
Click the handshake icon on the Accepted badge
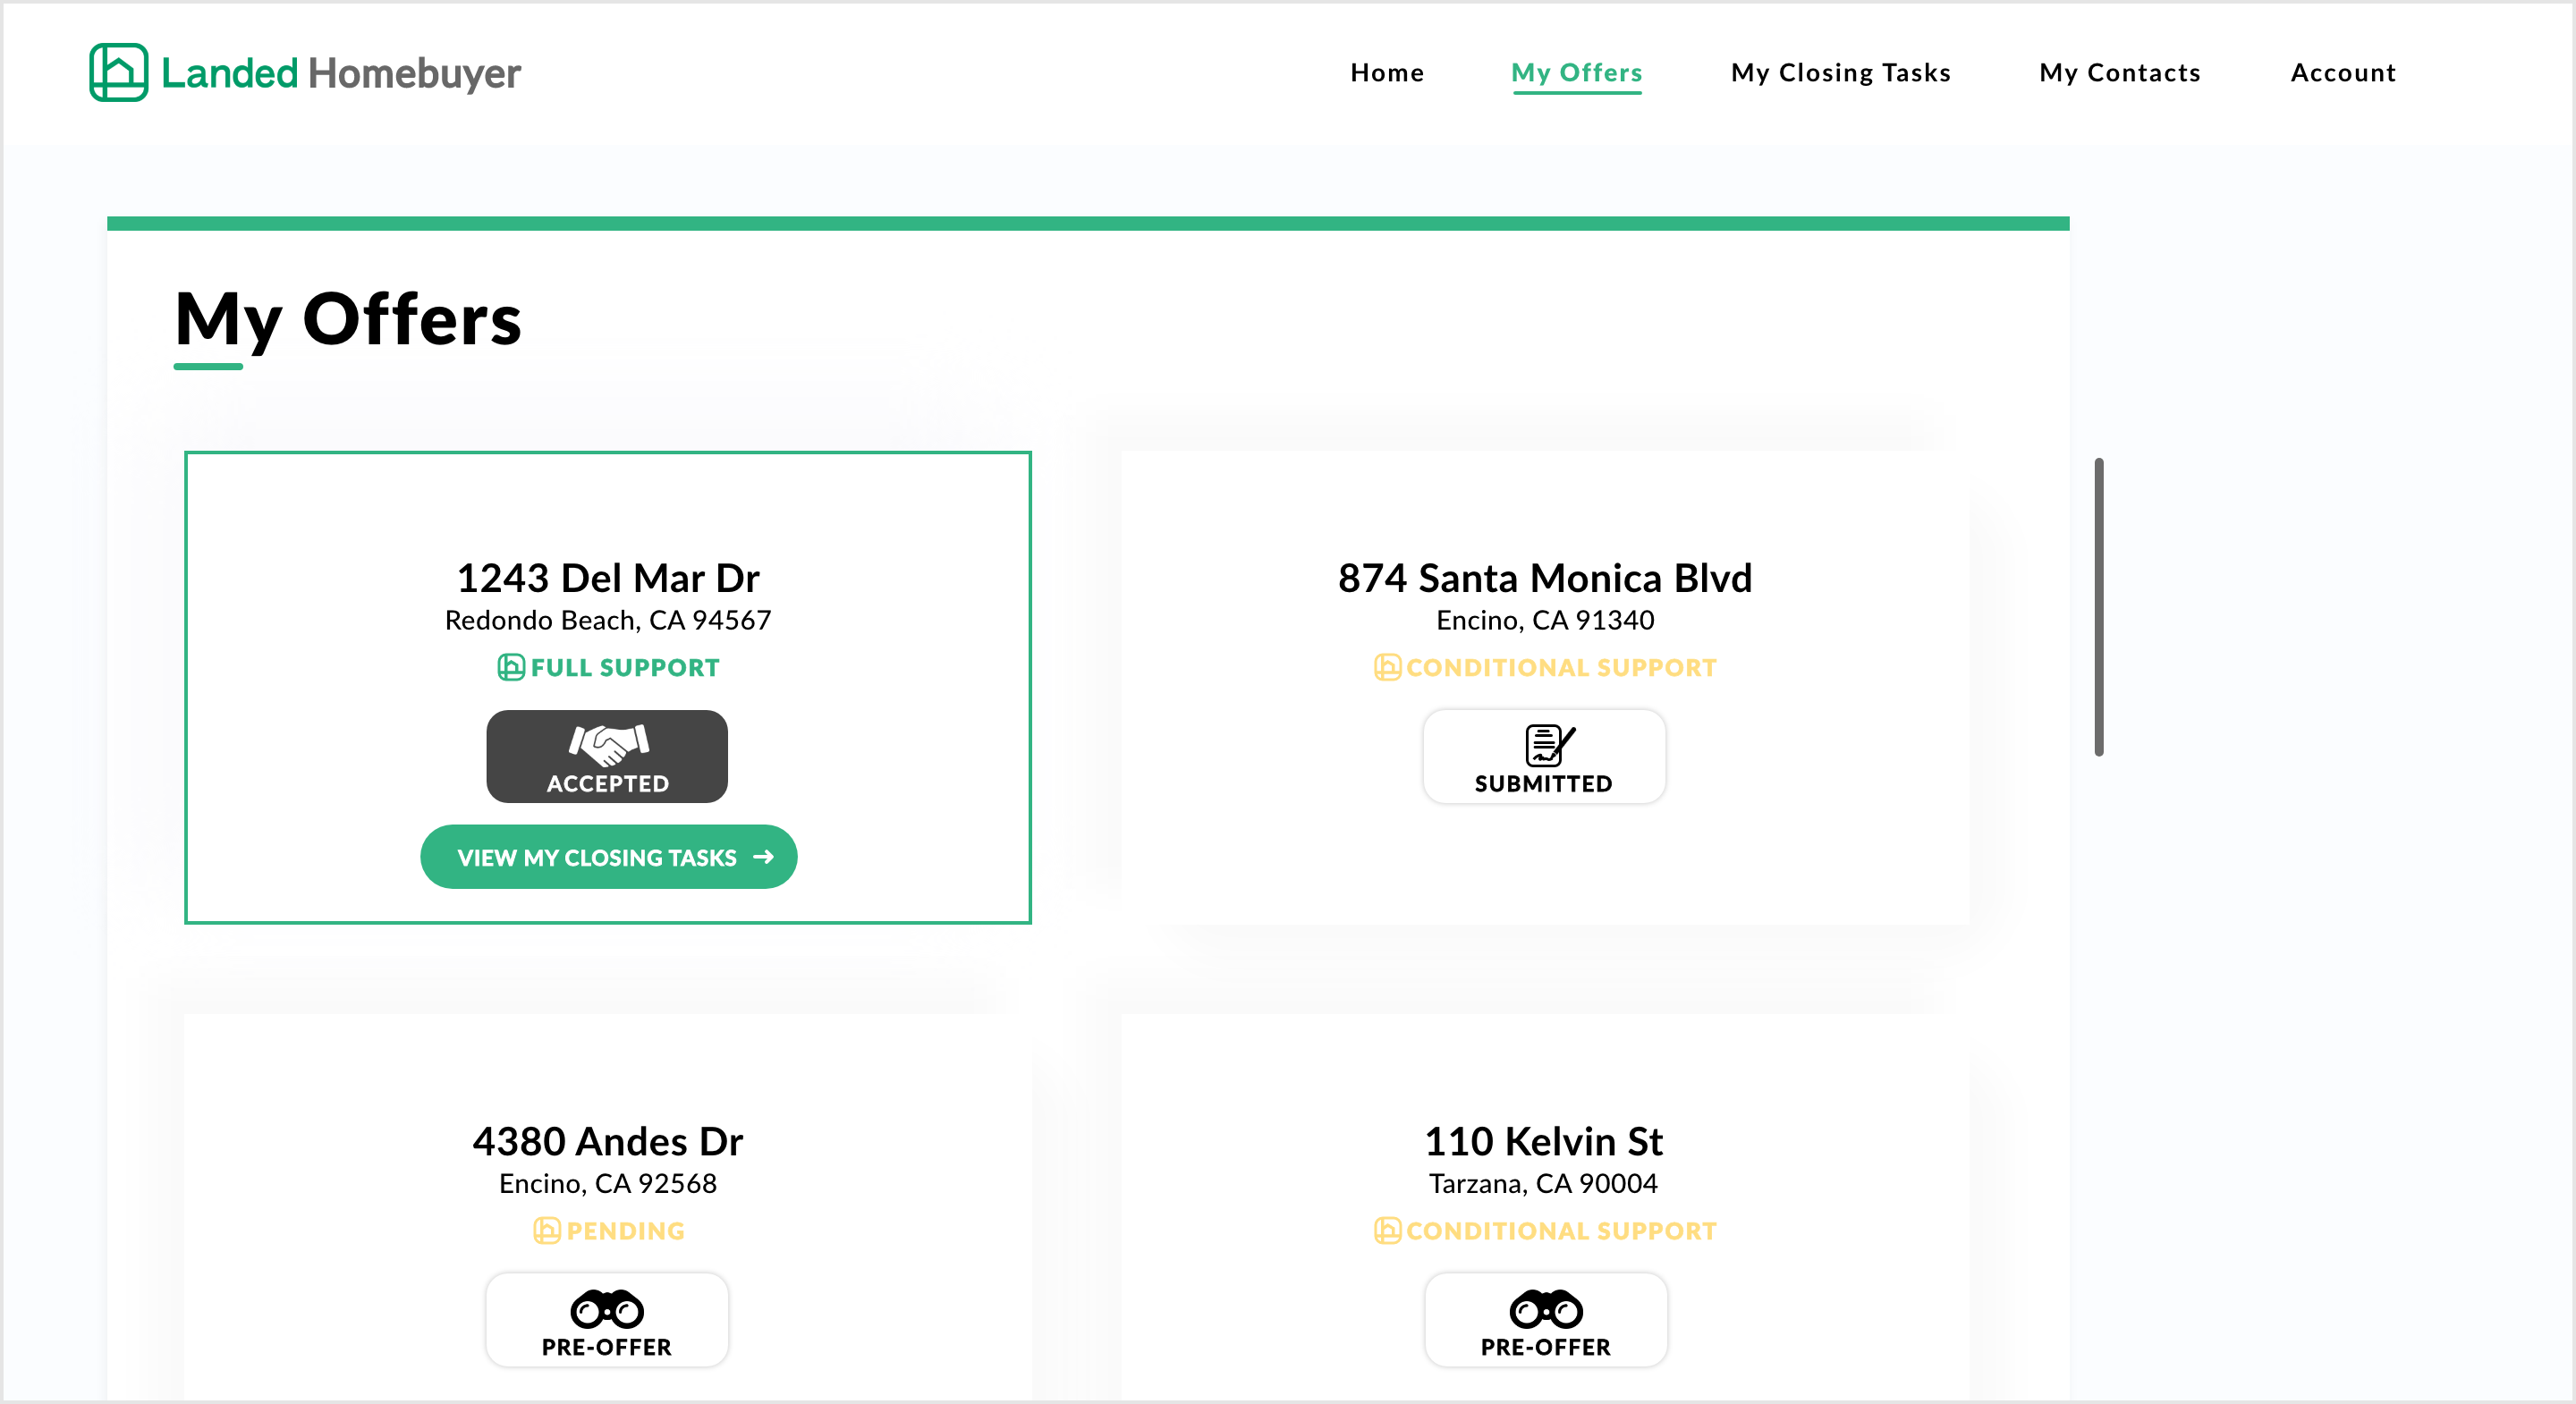click(608, 744)
